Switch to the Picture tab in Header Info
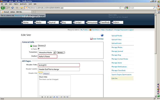The width and height of the screenshot is (160, 100). pos(46,74)
